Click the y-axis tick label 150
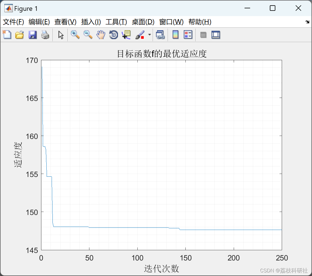The height and width of the screenshot is (276, 312). pos(32,212)
